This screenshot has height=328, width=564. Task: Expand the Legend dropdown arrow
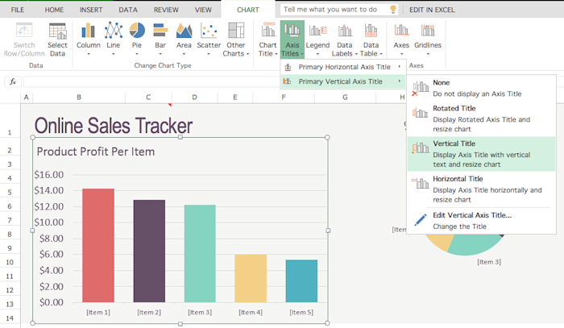point(317,54)
